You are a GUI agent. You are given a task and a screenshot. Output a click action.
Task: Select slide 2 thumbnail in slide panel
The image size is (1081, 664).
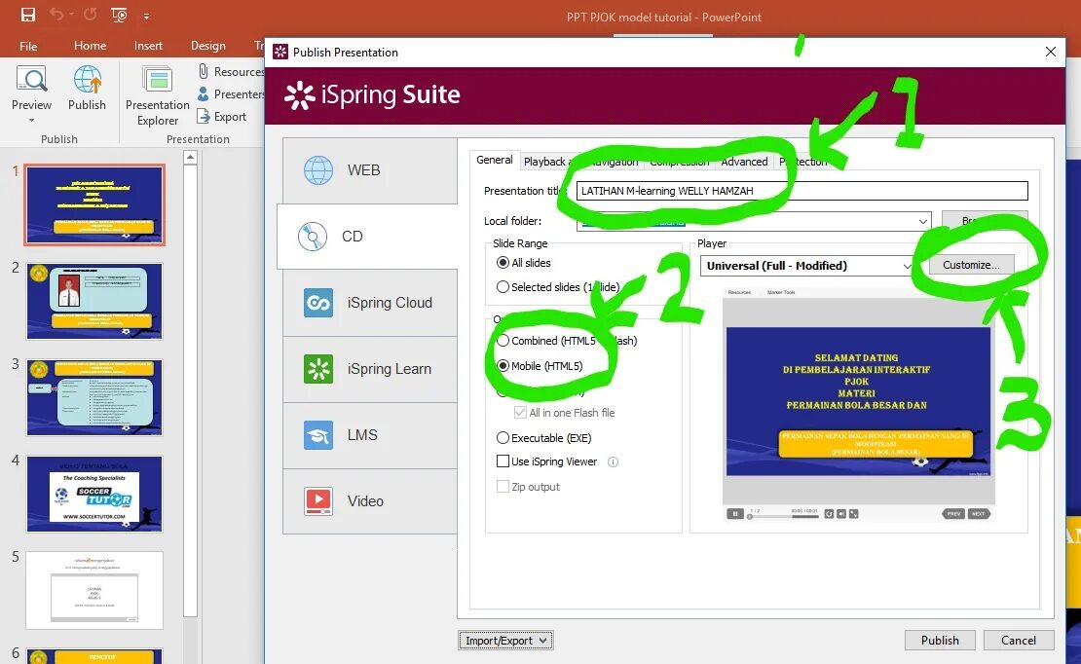coord(94,301)
